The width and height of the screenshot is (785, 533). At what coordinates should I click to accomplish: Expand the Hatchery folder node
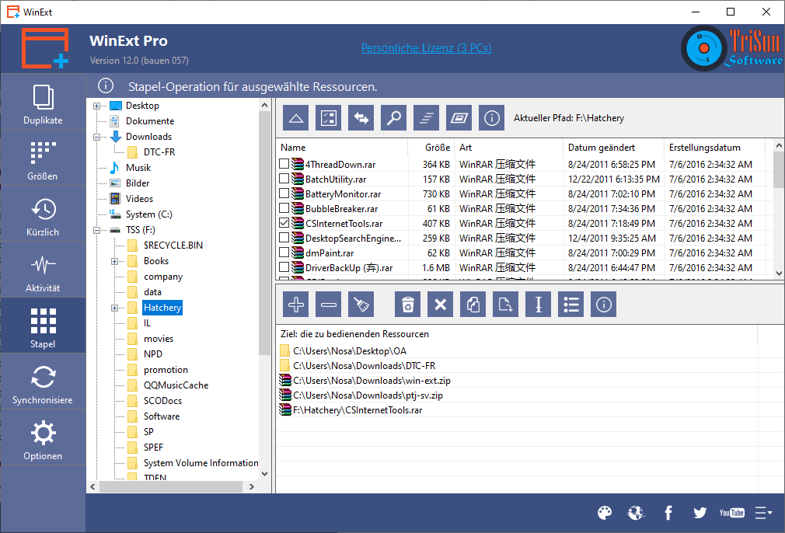pos(115,308)
